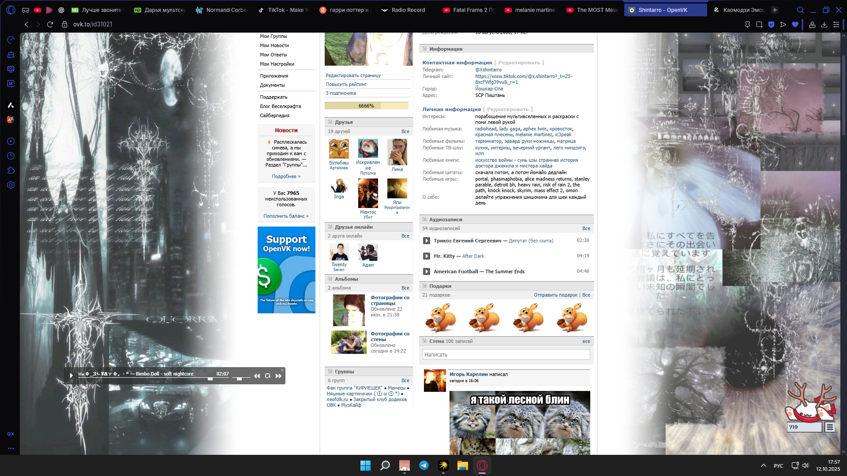Open Мои Настройки in left menu
The width and height of the screenshot is (847, 476).
277,64
